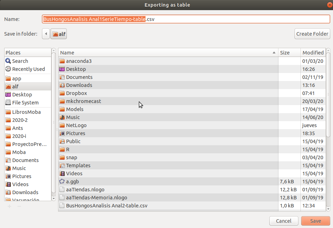Screen dimensions: 333x228
Task: Click the Templates folder icon in file list
Action: [62, 166]
